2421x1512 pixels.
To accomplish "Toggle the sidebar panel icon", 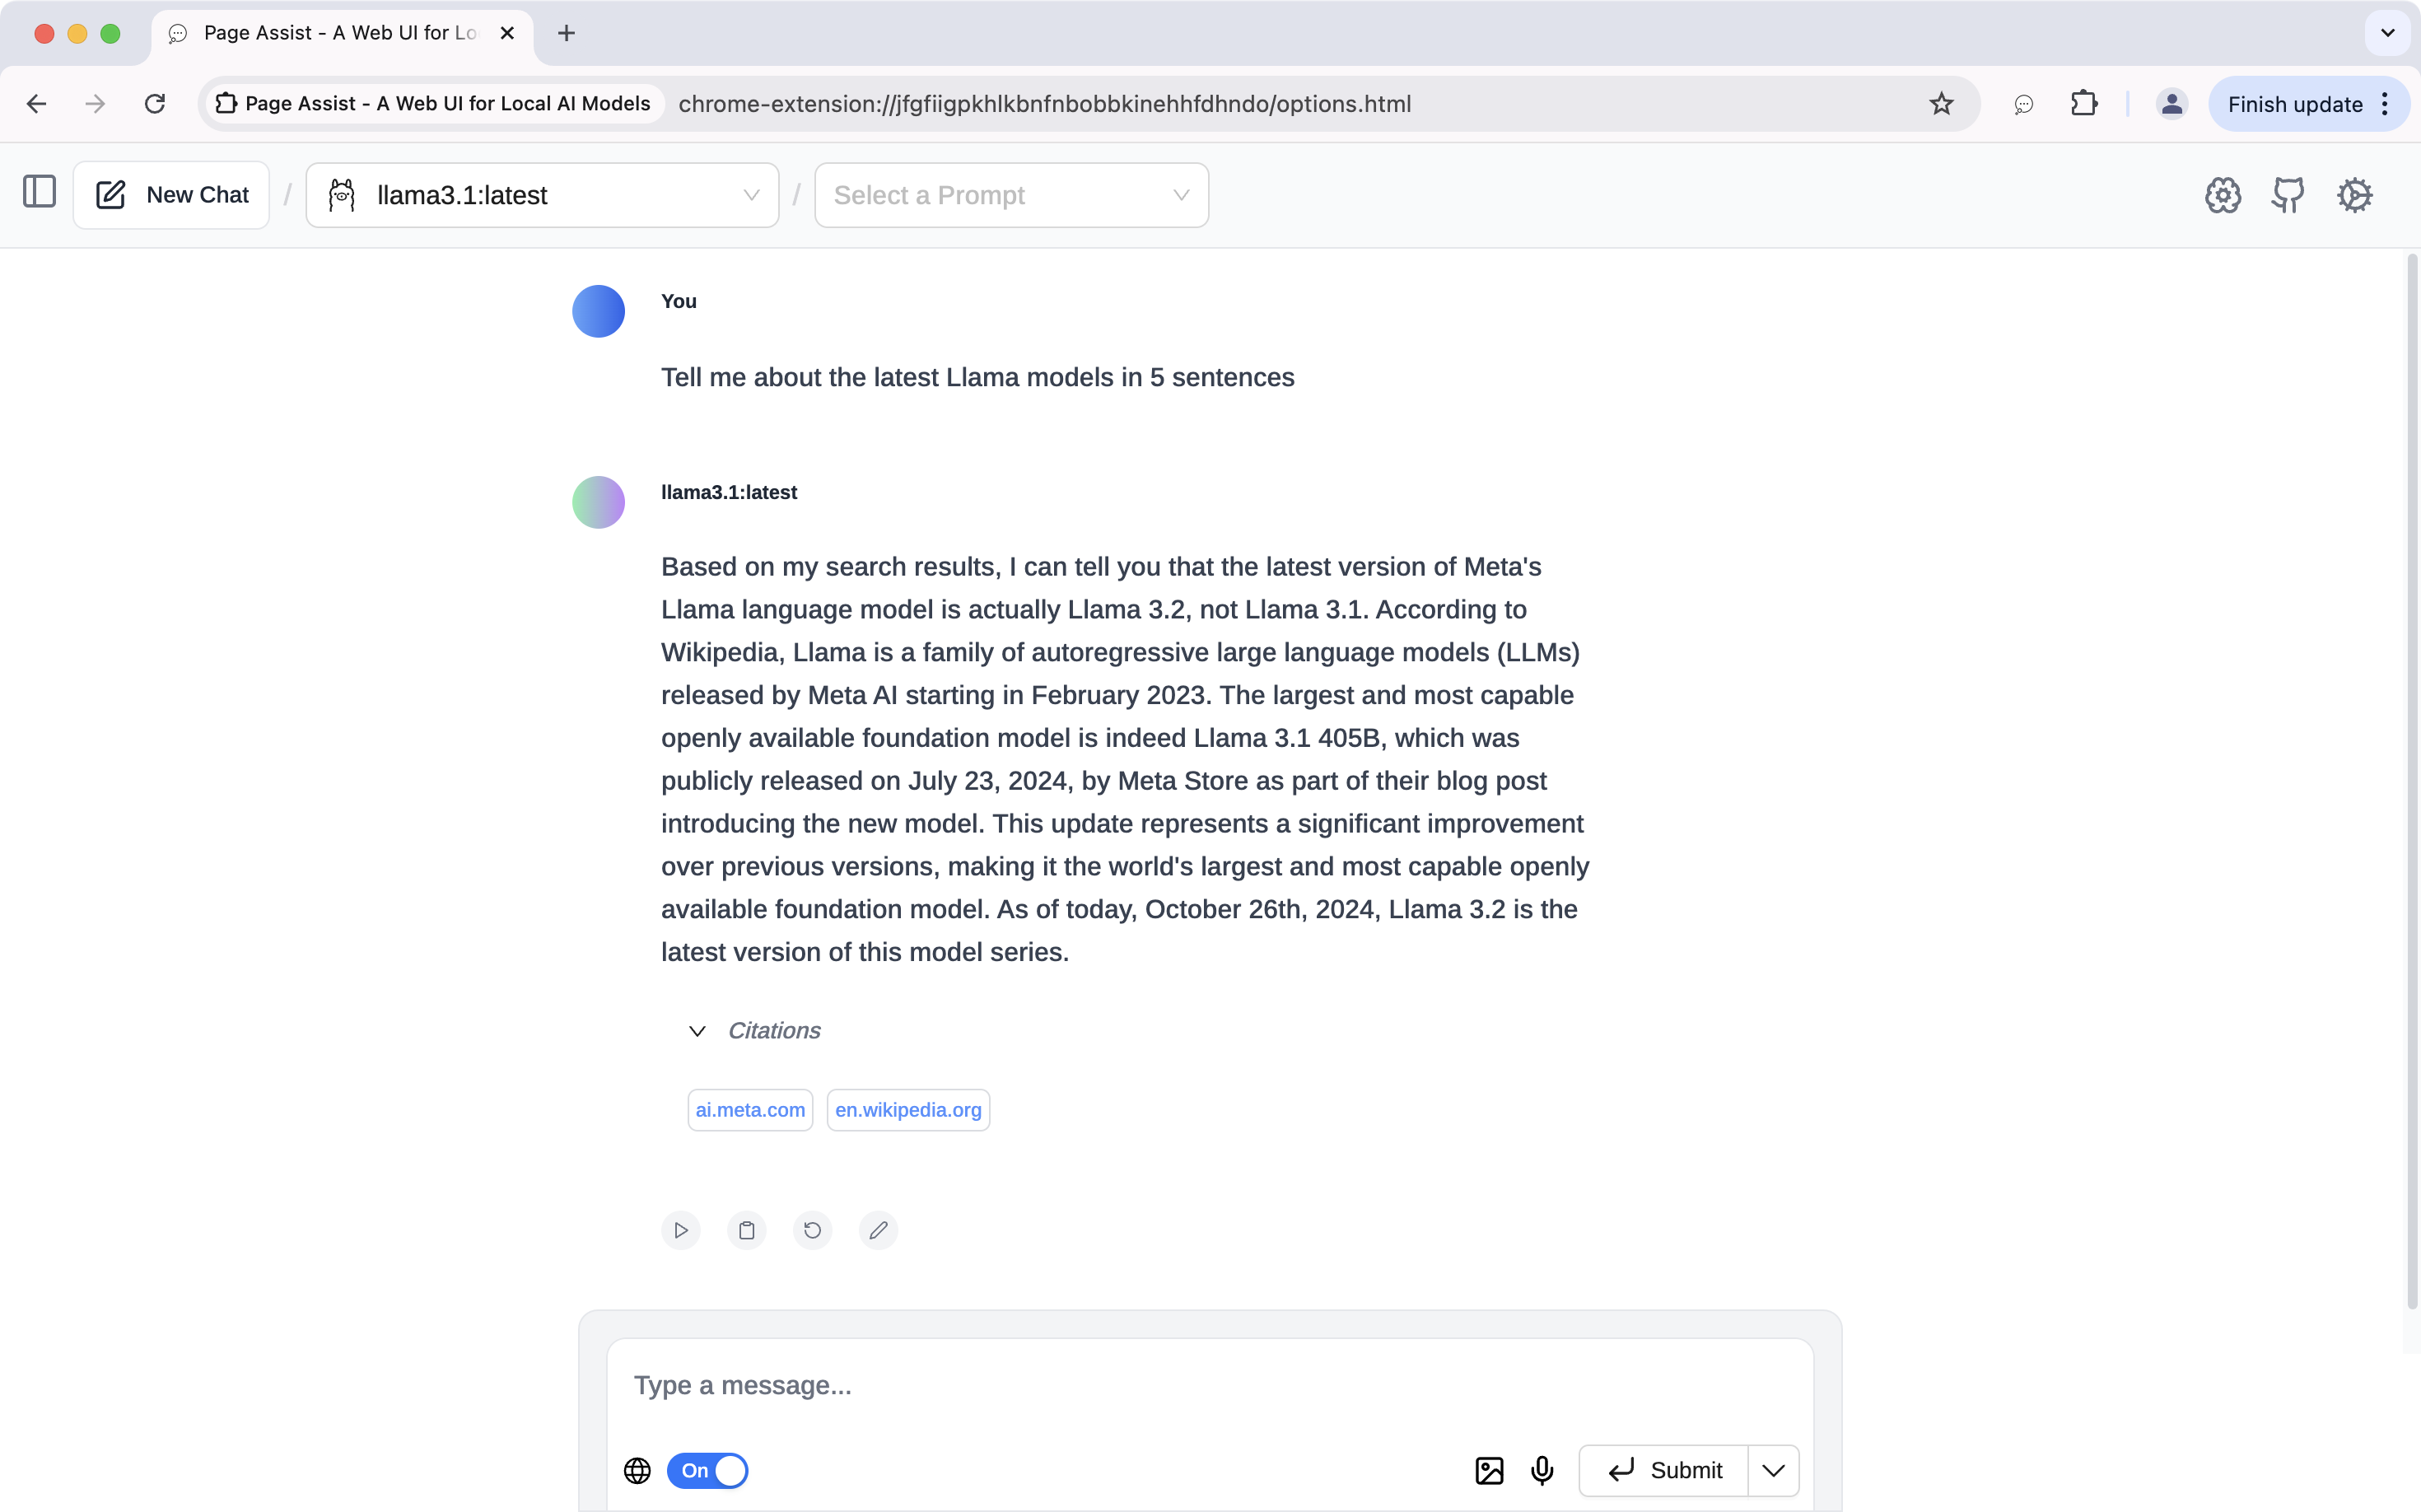I will coord(39,192).
